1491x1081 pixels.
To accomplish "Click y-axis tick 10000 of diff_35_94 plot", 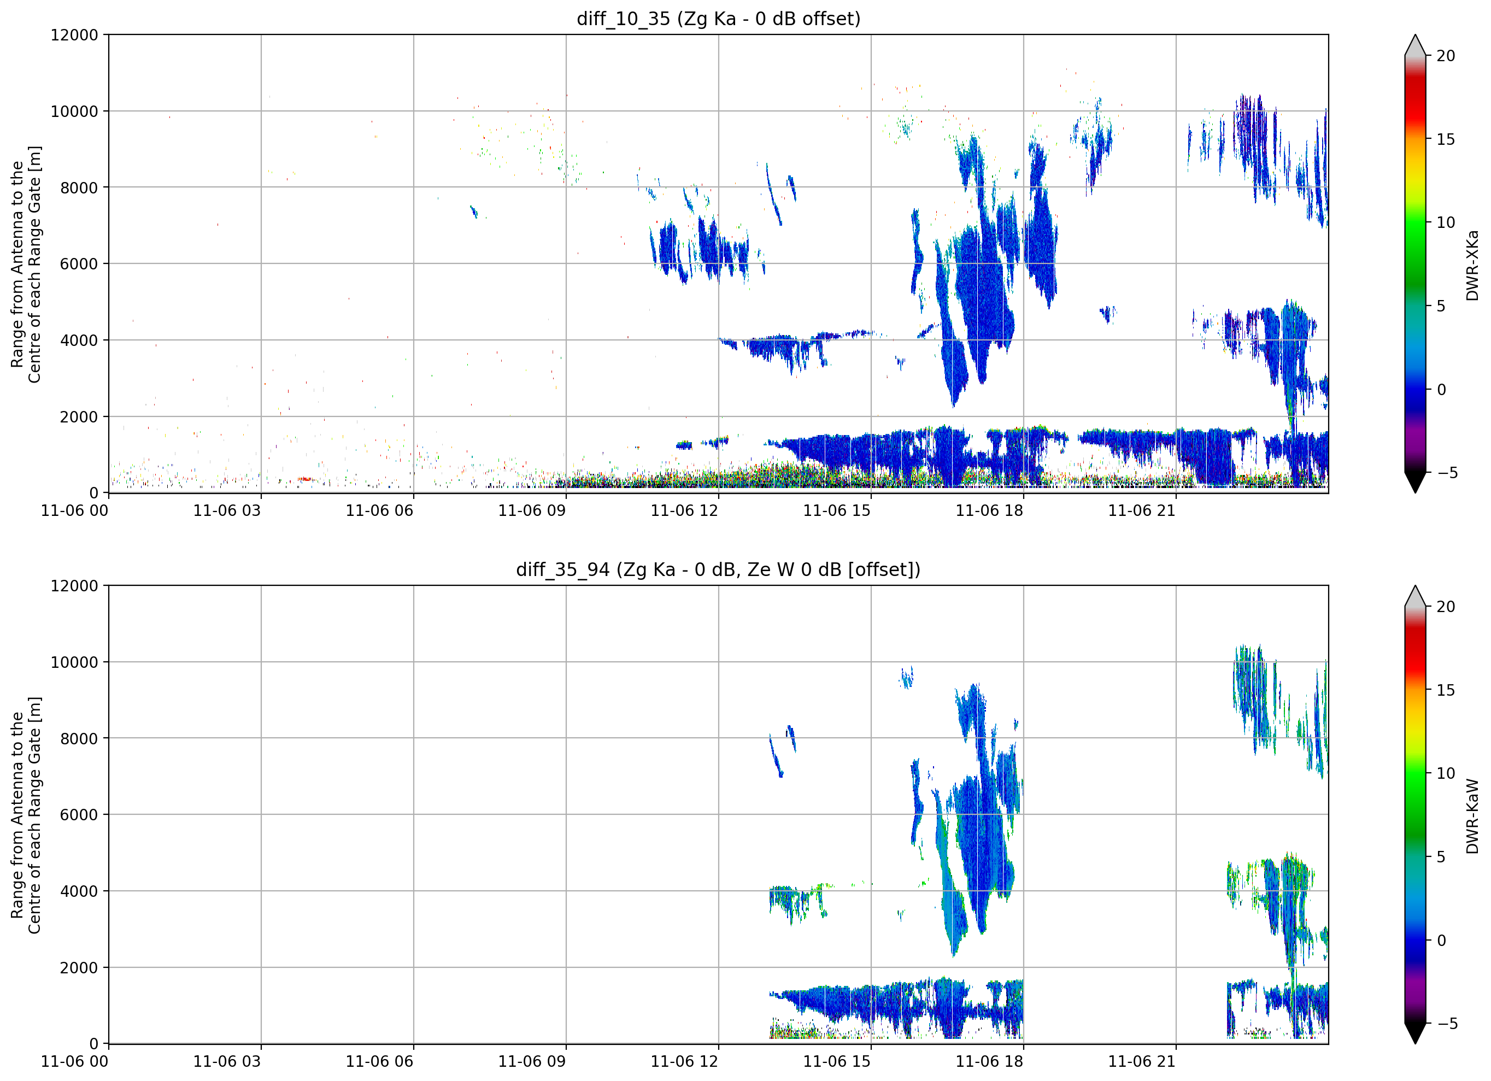I will pyautogui.click(x=74, y=663).
